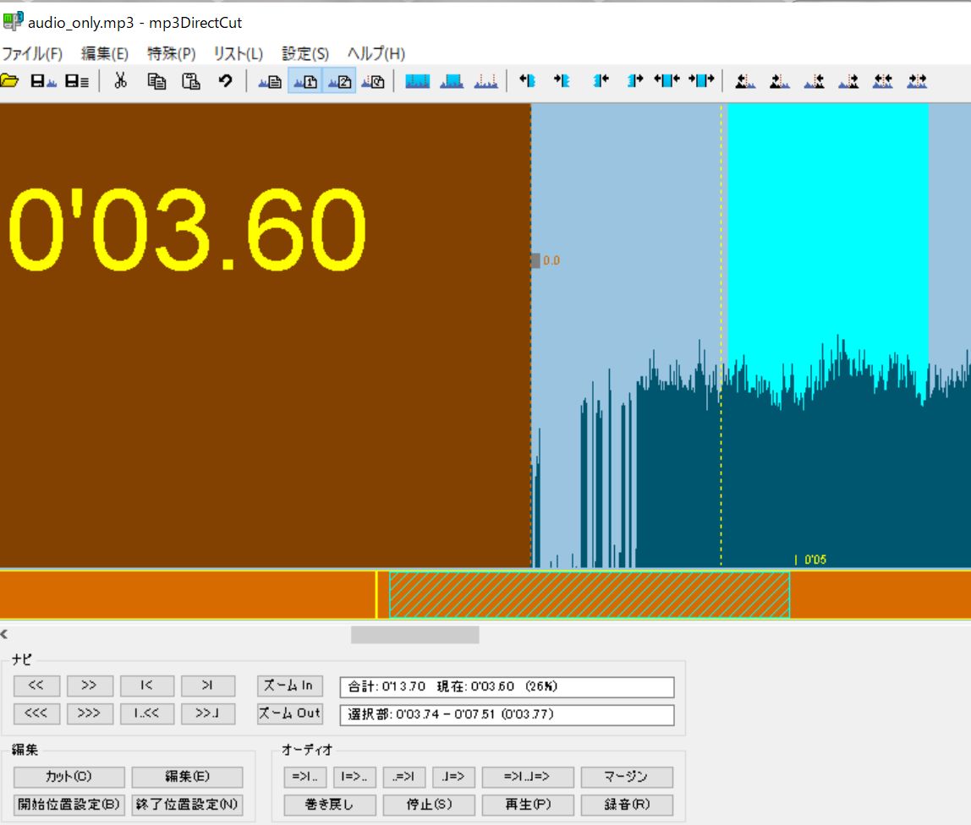Click the horizontal scrollbar thumb below overview
The width and height of the screenshot is (971, 825).
(x=414, y=635)
